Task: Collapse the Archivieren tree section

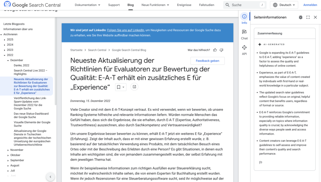Action: (x=1, y=34)
